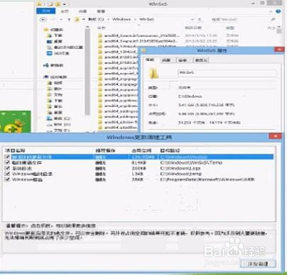Select the C:\Windows\WinSxS\Temp path text
This screenshot has height=275, width=287.
point(191,162)
